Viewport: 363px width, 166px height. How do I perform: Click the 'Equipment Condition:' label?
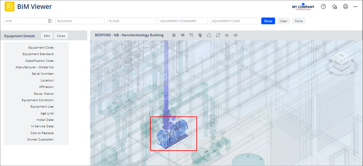click(x=38, y=100)
